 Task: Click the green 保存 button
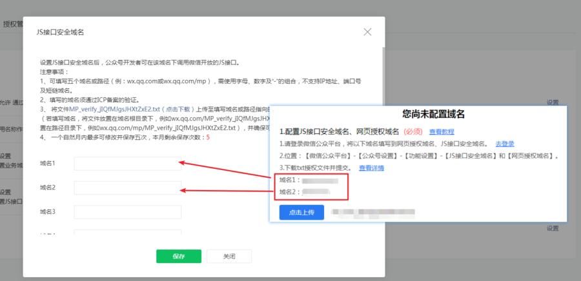179,257
